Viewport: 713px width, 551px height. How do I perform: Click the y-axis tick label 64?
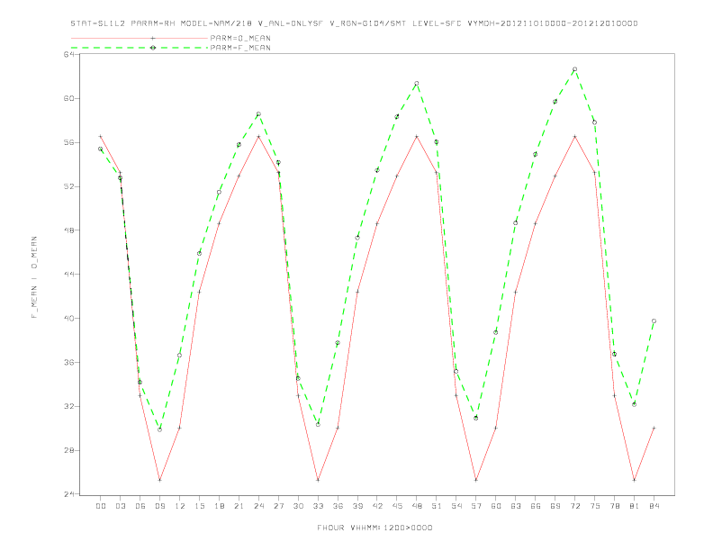[x=69, y=54]
